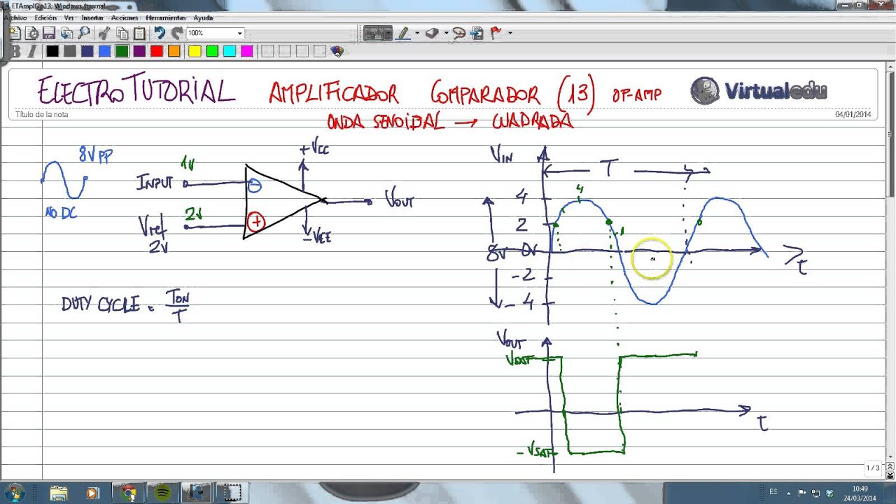Redo the last undone action
The width and height of the screenshot is (896, 504).
point(177,33)
